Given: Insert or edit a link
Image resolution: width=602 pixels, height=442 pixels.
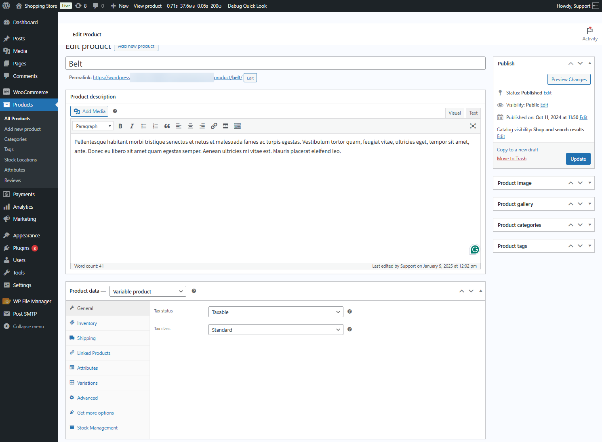Looking at the screenshot, I should click(214, 126).
